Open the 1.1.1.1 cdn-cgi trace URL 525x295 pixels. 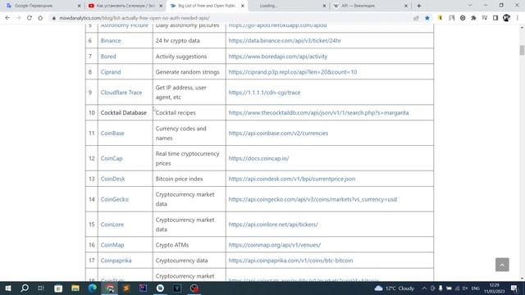pos(264,93)
